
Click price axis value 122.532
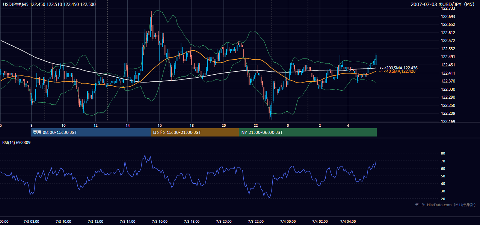click(x=448, y=49)
